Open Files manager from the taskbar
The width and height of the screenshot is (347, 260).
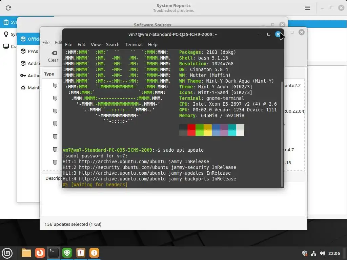click(26, 253)
